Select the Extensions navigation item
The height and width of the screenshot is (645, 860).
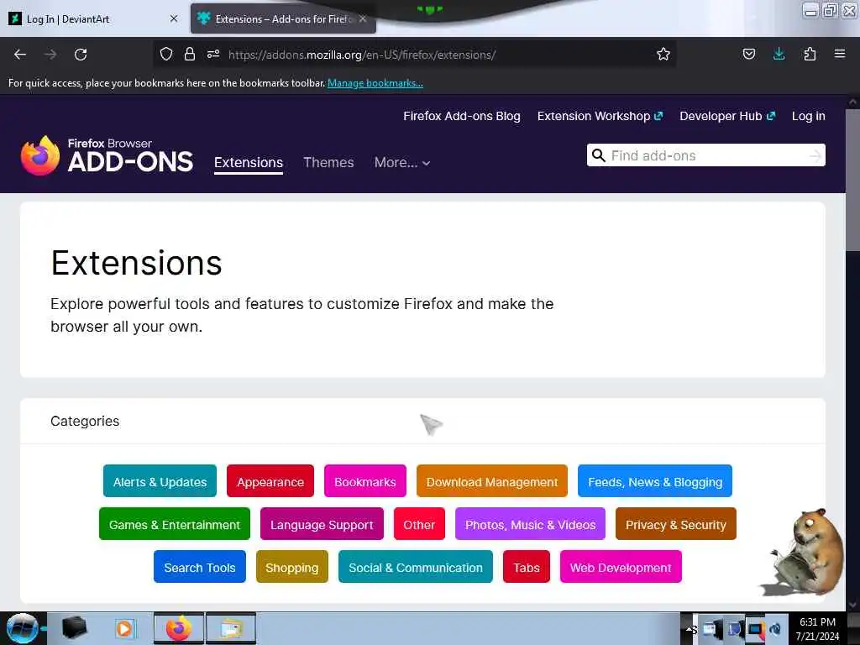pos(249,162)
